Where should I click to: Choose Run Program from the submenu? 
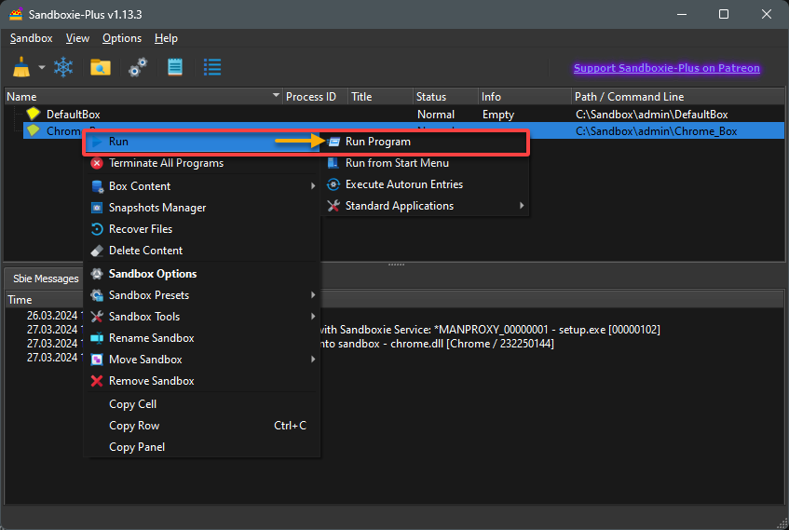(424, 142)
